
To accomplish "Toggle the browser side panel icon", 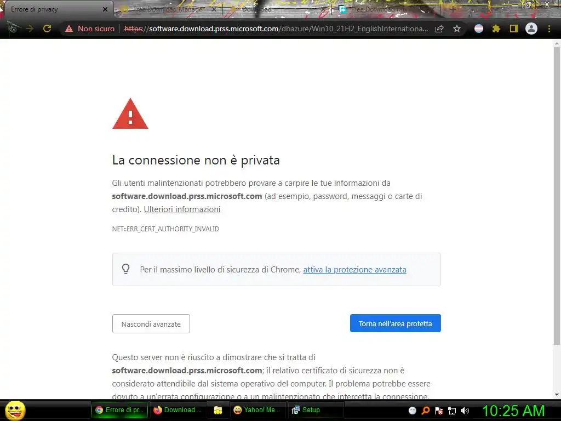I will (514, 29).
